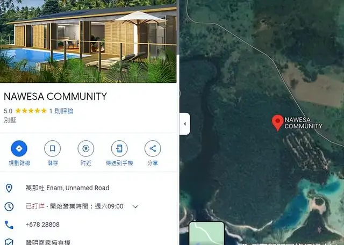Open the 1 review (則評論) link
Screen dimensions: 344x245
tap(61, 111)
